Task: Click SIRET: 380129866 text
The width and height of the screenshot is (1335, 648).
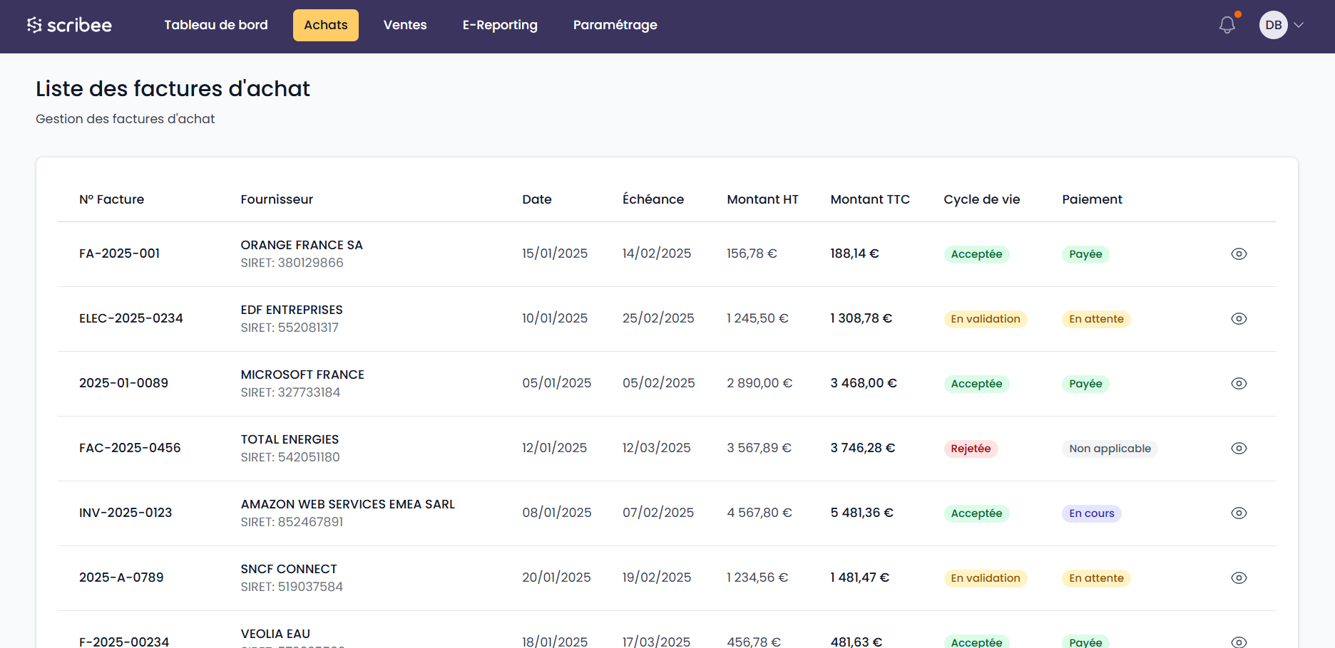Action: point(292,263)
